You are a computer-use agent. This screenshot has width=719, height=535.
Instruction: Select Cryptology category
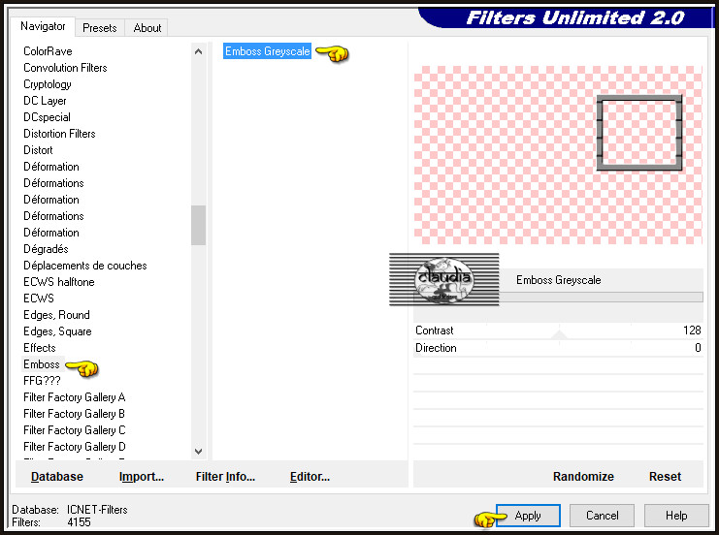pyautogui.click(x=48, y=84)
